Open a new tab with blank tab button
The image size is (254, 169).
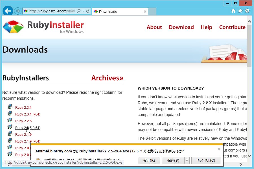tap(152, 12)
